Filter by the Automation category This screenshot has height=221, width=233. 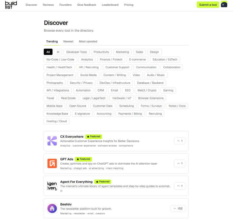click(83, 90)
